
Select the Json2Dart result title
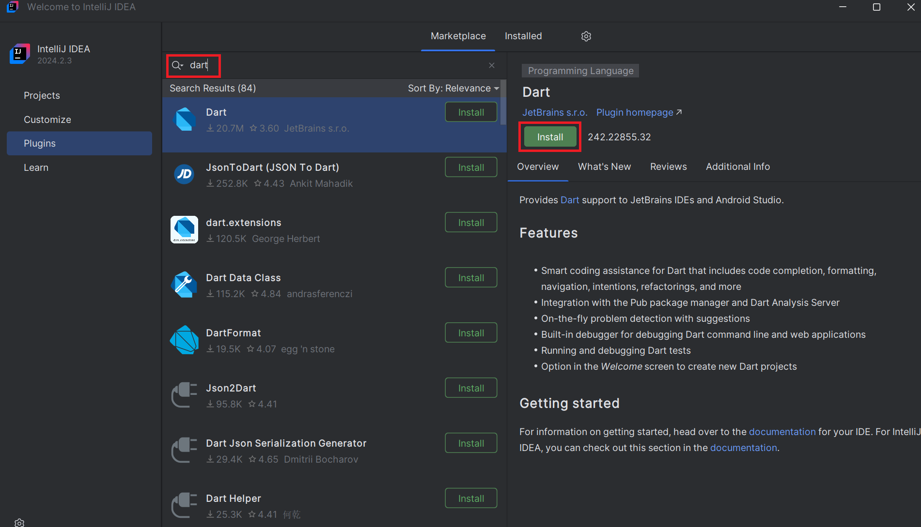pyautogui.click(x=231, y=388)
